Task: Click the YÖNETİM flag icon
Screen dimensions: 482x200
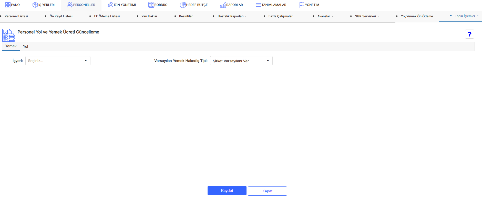Action: 302,5
